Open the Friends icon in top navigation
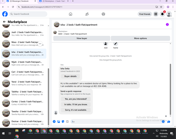The width and height of the screenshot is (176, 139). click(87, 14)
